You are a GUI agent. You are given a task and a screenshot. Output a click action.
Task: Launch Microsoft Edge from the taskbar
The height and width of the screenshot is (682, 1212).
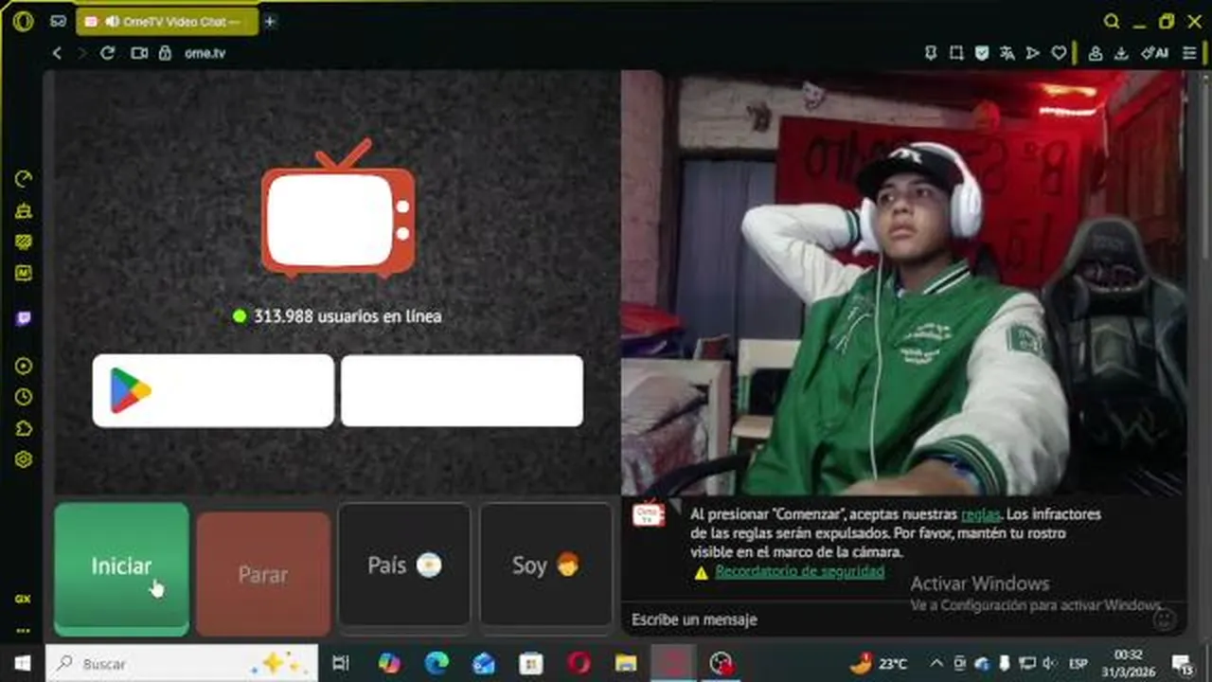click(x=437, y=663)
